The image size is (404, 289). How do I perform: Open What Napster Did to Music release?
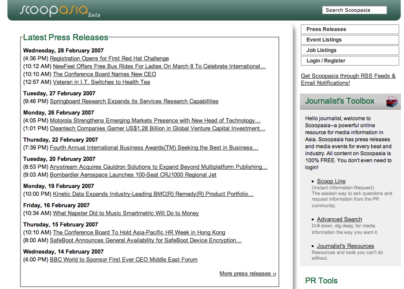126,213
